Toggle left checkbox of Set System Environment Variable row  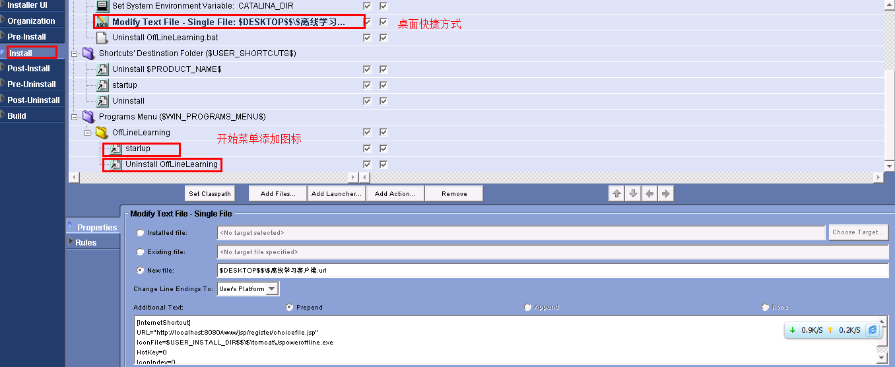[367, 6]
